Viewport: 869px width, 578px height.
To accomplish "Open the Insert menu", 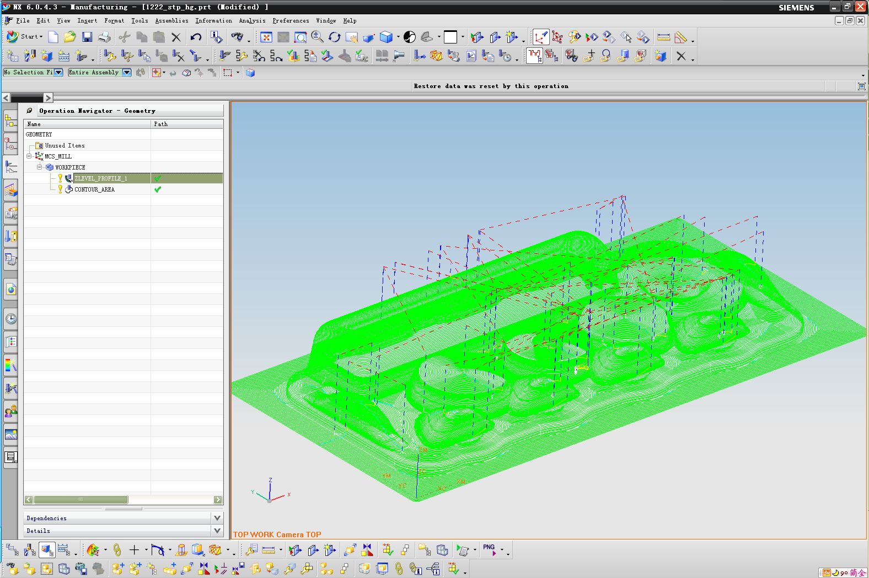I will (87, 20).
